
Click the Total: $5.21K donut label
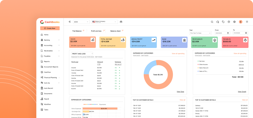158,75
